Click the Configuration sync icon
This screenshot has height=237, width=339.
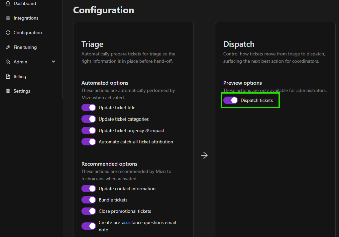tap(8, 33)
